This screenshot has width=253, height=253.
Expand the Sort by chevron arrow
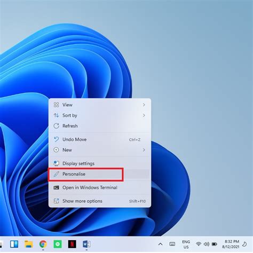pyautogui.click(x=144, y=115)
